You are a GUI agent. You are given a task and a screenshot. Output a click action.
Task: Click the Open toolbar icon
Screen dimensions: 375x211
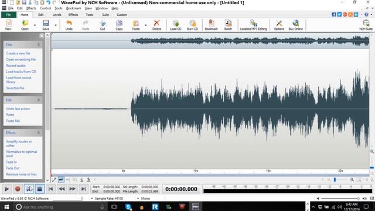pos(25,25)
